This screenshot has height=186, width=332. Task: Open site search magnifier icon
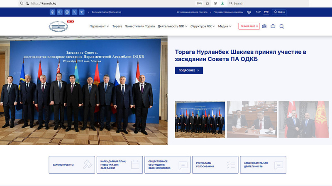pyautogui.click(x=282, y=26)
